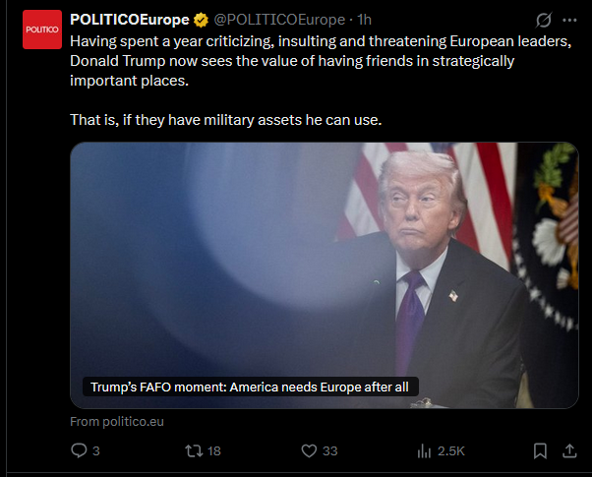Click the reply speech bubble icon

click(x=79, y=450)
